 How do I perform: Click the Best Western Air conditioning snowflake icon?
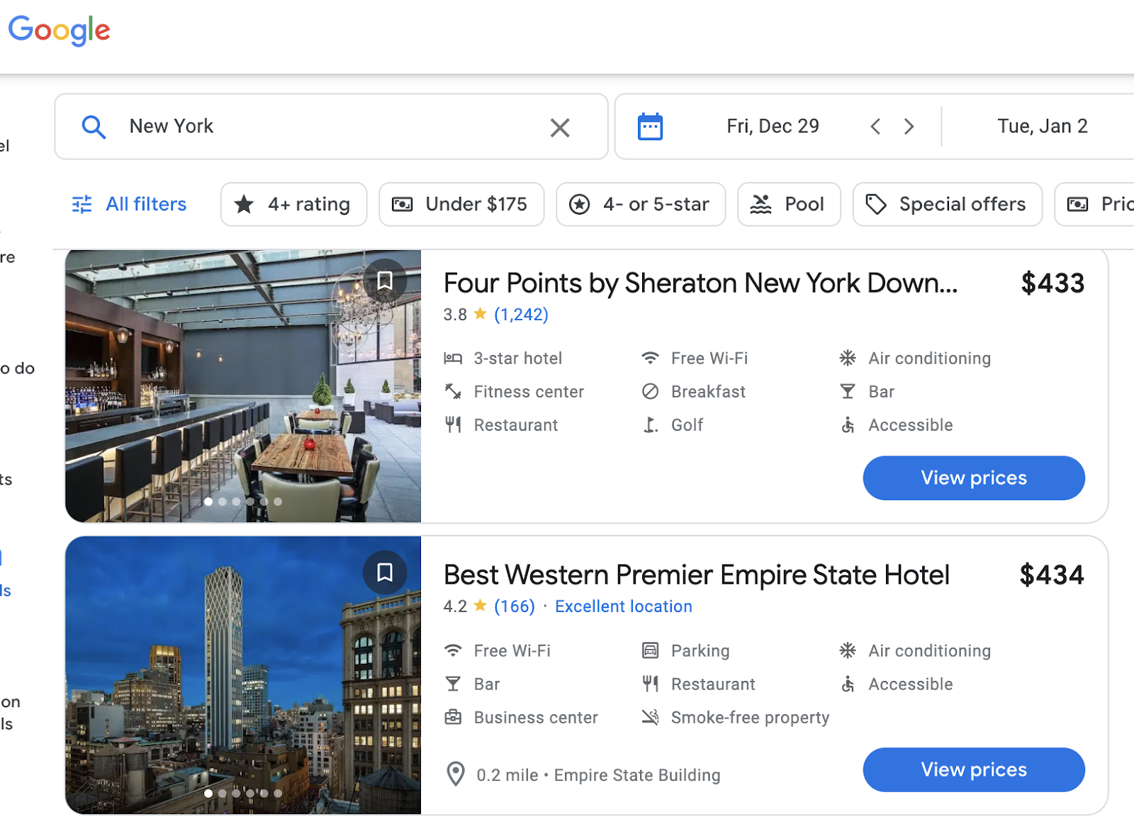tap(848, 650)
